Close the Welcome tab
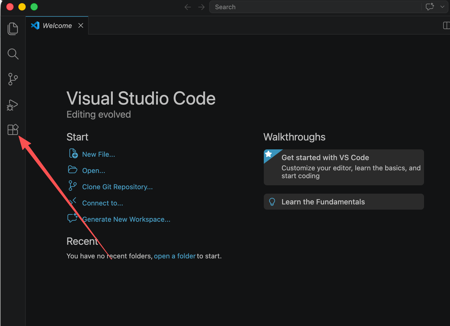 pos(81,25)
